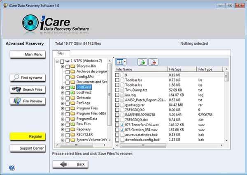
Task: Click the view mode icon in toolbar
Action: 120,62
